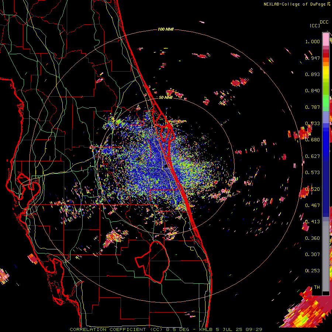
Task: Click the KMLB station identifier in caption
Action: (x=207, y=329)
